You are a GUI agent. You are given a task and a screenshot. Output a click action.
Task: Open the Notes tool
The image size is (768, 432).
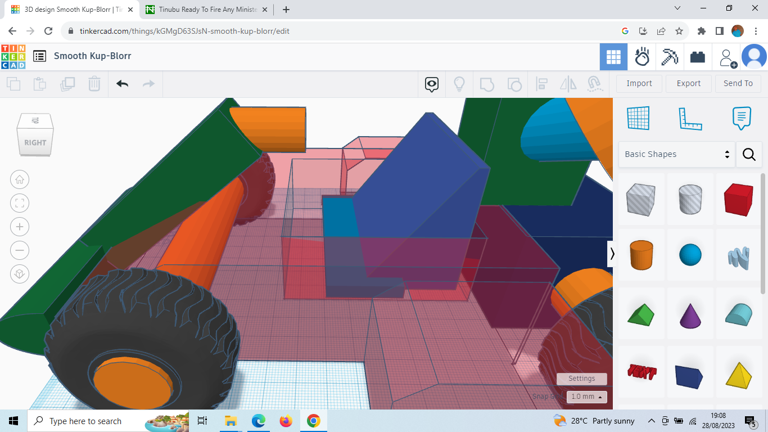(x=741, y=118)
